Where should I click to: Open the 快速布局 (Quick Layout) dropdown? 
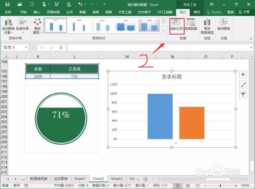point(22,26)
